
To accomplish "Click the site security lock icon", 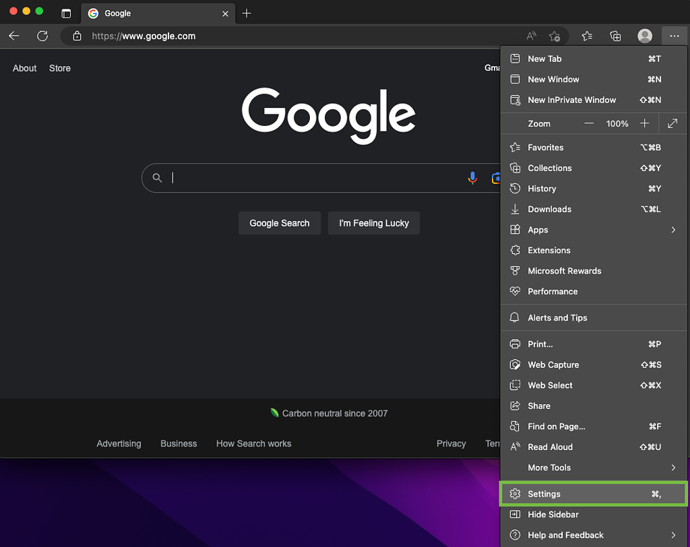I will [76, 36].
